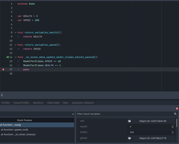Click the red breakpoint indicator in debugger toolbar
179x144 pixels.
tap(177, 109)
